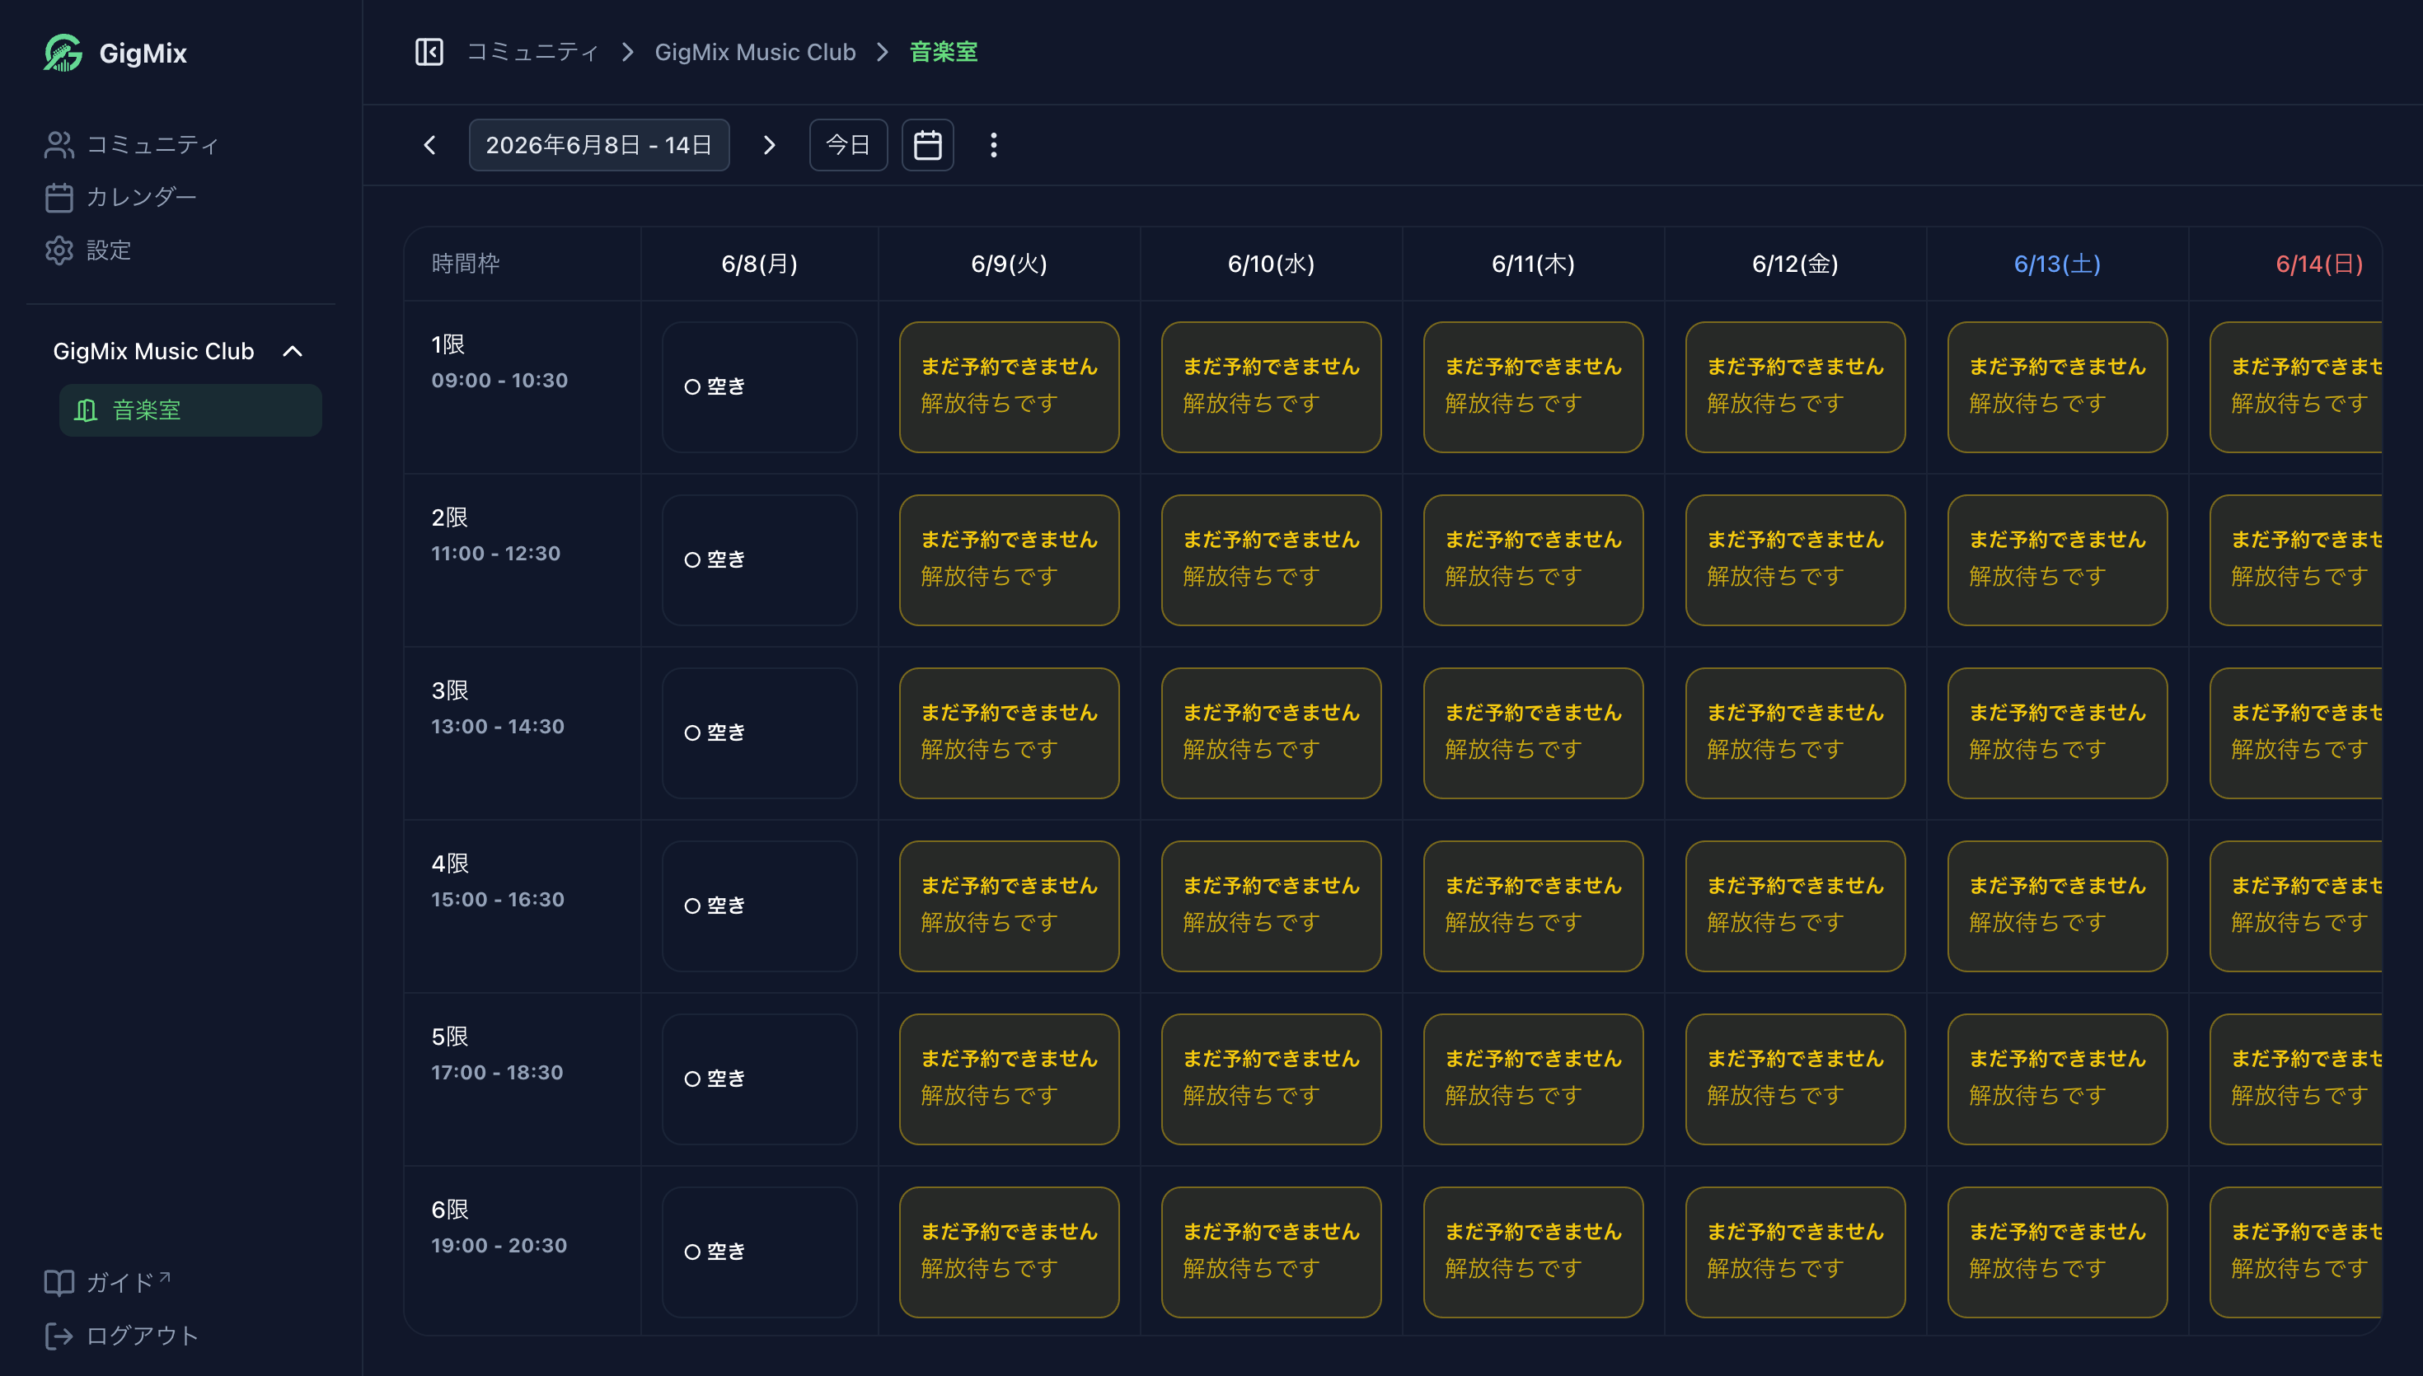Click the 2限 11:00 - 12:30 time slot label
Screen dimensions: 2423x1376
point(496,535)
